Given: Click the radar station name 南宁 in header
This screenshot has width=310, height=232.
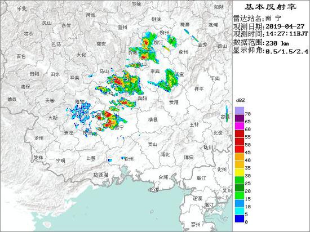Looking at the screenshot, I should [273, 19].
